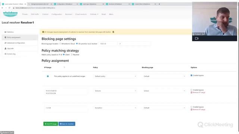
Task: Select Client policy matching radio
Action: 64,55
